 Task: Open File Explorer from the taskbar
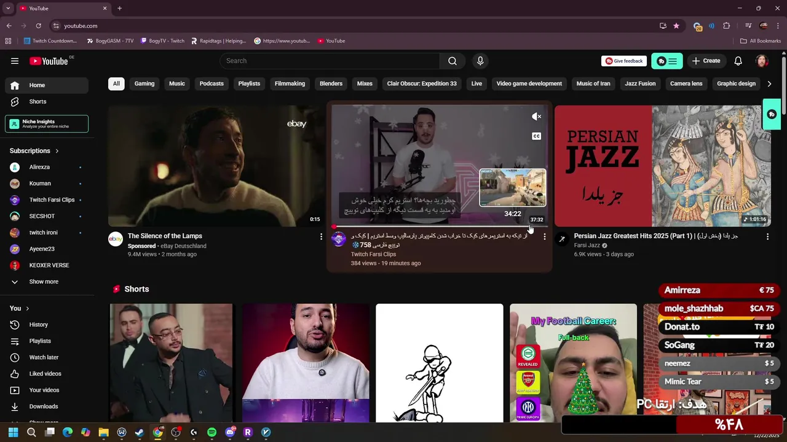pos(103,432)
